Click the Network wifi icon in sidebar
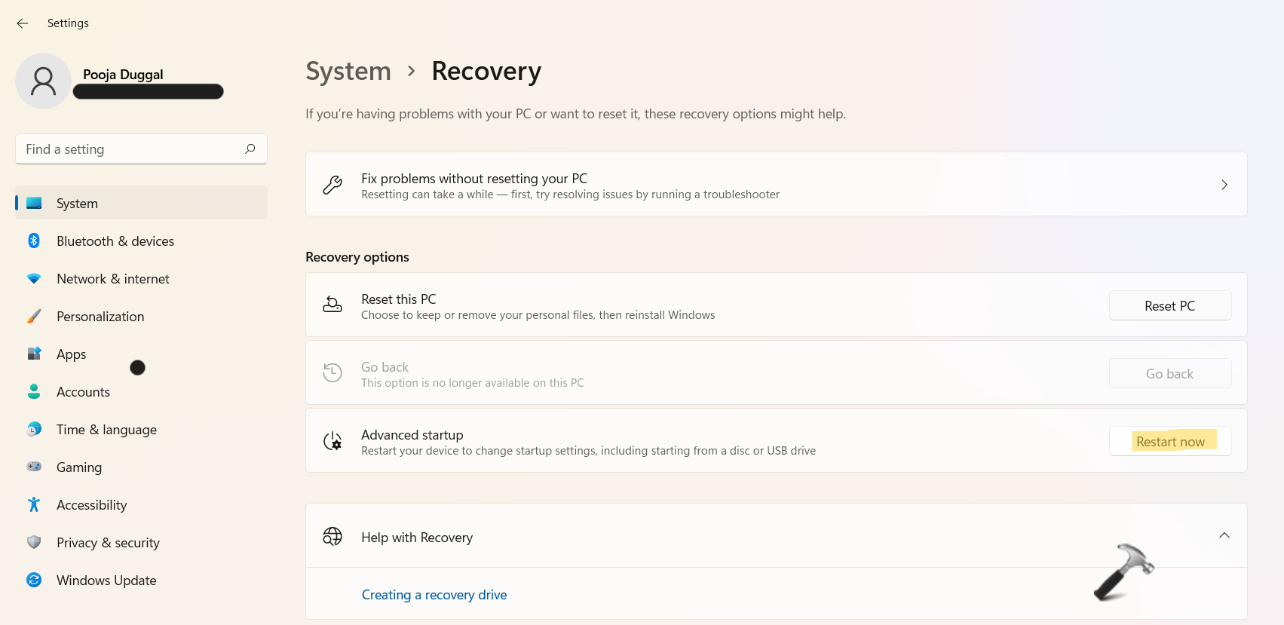The width and height of the screenshot is (1284, 625). [34, 278]
